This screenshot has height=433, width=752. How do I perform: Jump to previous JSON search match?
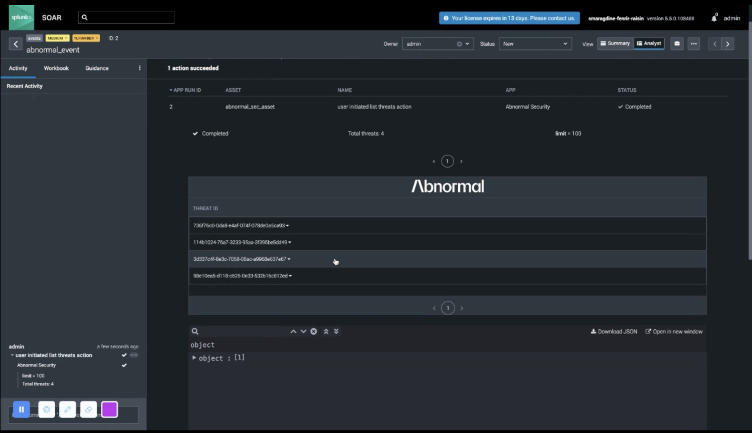tap(293, 331)
